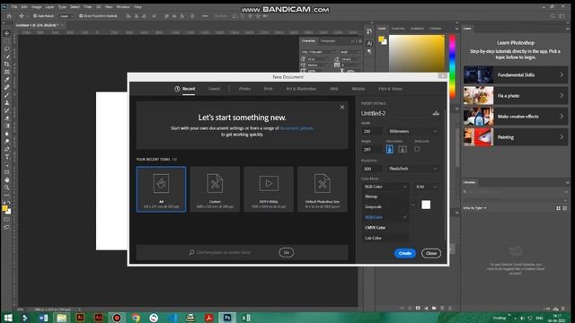Select the Move tool in the toolbar
Screen dimensions: 575x323
(x=6, y=33)
